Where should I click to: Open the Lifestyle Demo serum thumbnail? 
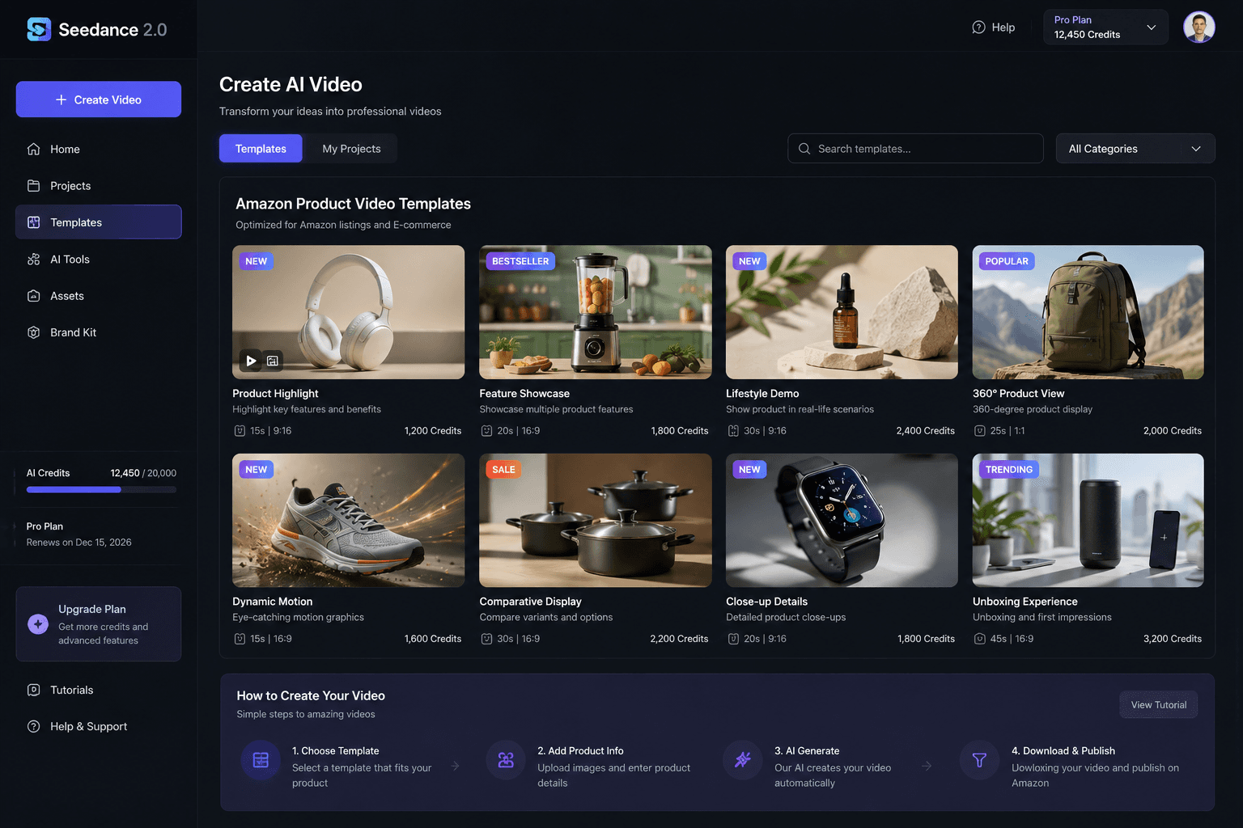click(x=842, y=312)
